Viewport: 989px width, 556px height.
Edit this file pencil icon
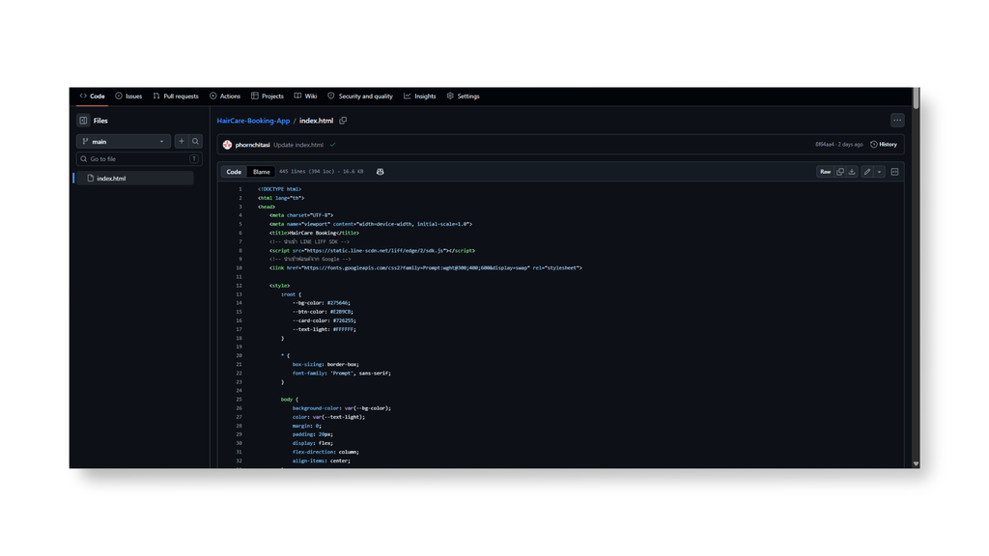click(x=867, y=172)
